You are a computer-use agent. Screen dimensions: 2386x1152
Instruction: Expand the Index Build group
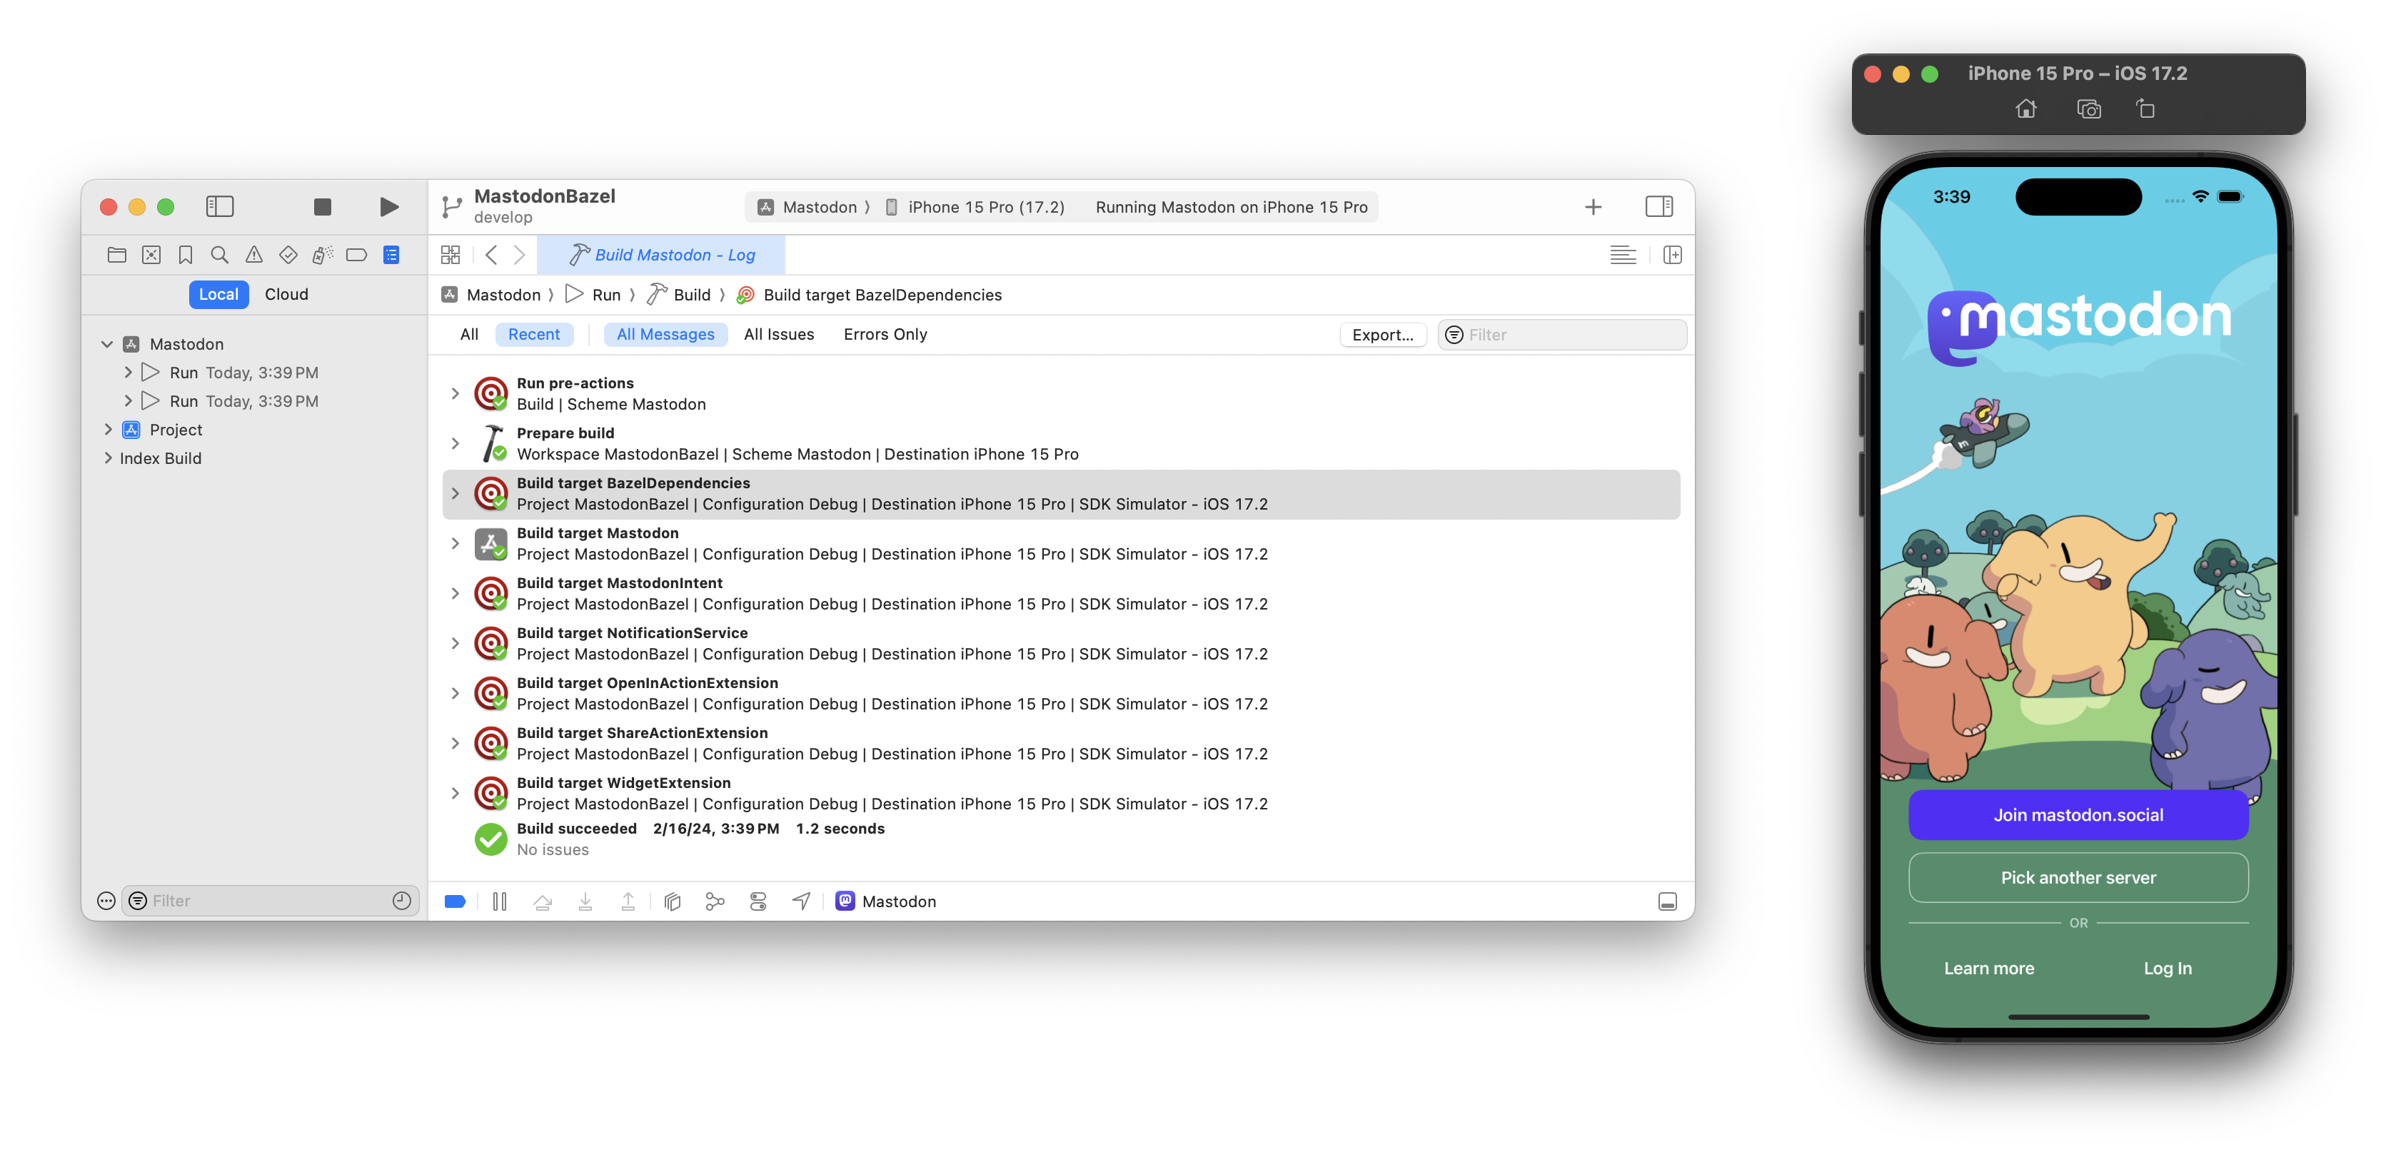pyautogui.click(x=107, y=458)
